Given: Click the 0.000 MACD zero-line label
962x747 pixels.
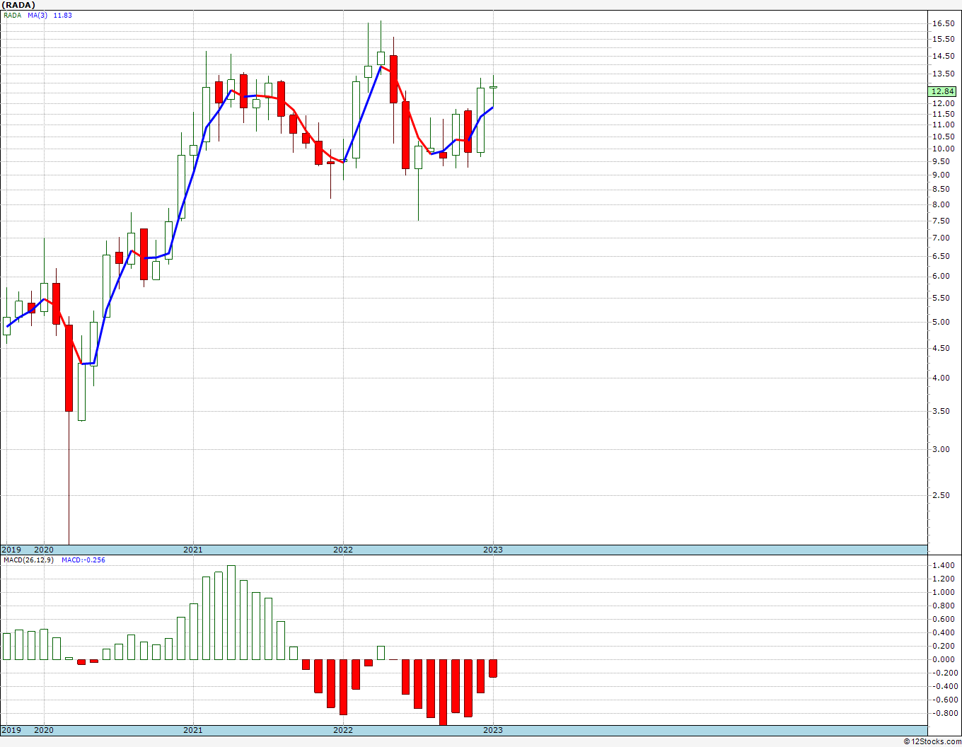Looking at the screenshot, I should click(x=943, y=659).
